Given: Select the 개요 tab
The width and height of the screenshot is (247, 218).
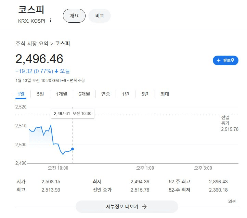Looking at the screenshot, I should [74, 16].
